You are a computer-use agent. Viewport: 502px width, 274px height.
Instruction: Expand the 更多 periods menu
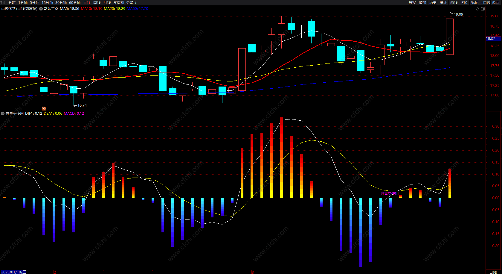[x=131, y=3]
